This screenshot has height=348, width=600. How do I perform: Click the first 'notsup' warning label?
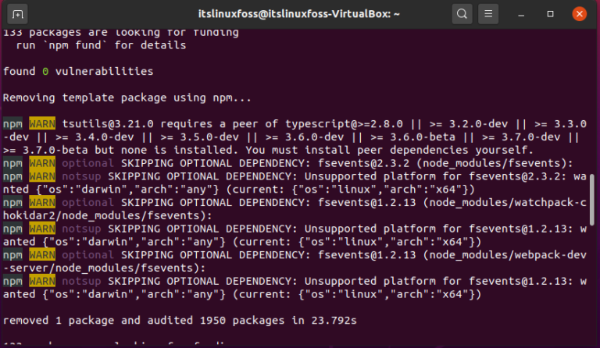coord(78,176)
